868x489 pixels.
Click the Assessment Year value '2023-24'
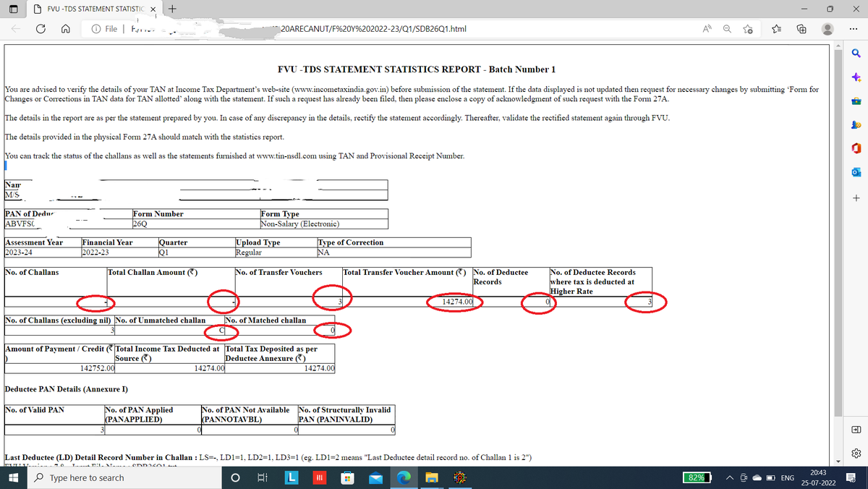pos(19,252)
